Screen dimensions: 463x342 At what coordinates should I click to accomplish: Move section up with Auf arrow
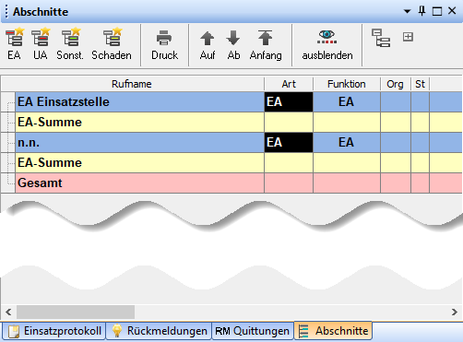[x=208, y=44]
